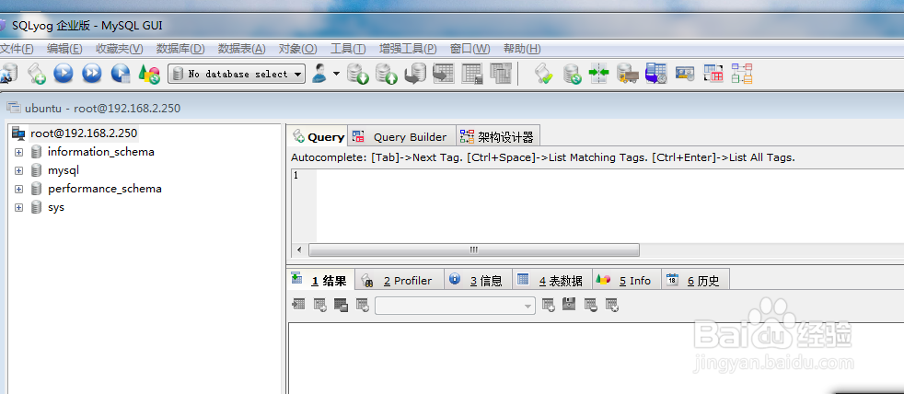Switch to the Query Builder tab

coord(402,137)
